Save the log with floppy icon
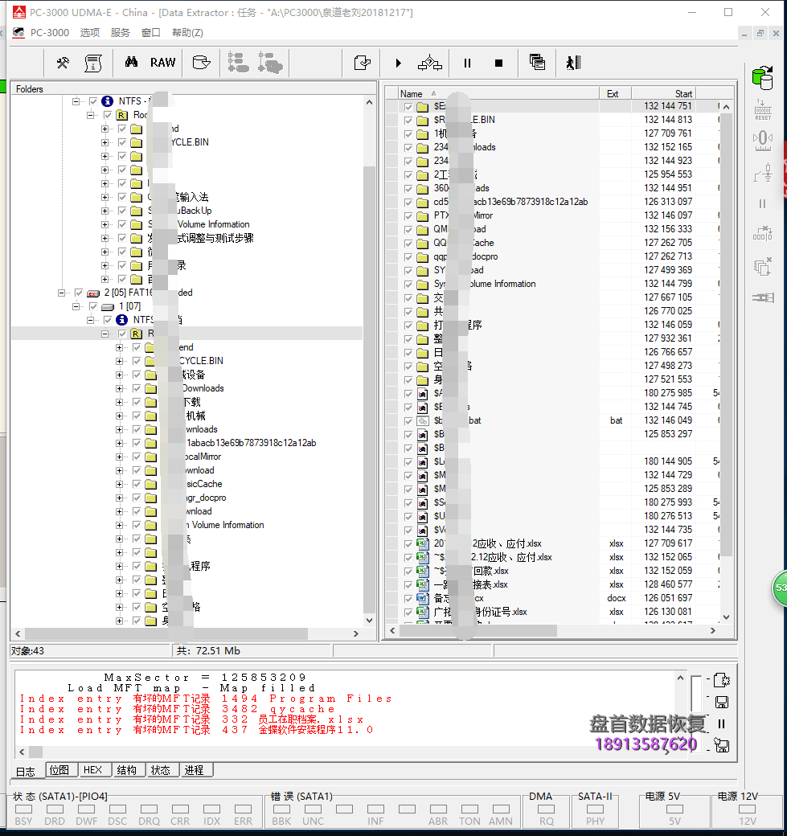787x836 pixels. pyautogui.click(x=721, y=703)
